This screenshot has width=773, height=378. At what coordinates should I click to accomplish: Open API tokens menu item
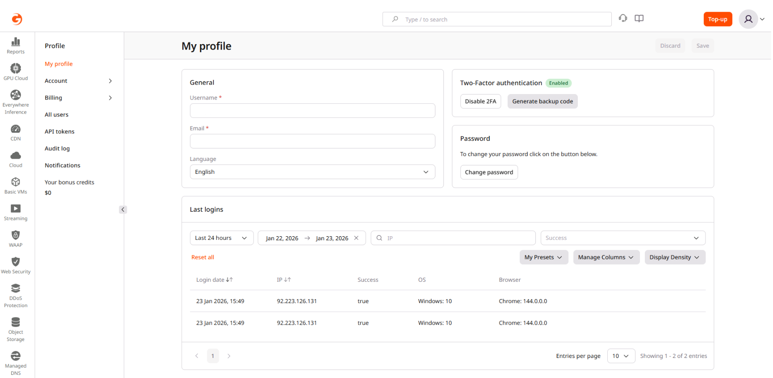click(59, 131)
